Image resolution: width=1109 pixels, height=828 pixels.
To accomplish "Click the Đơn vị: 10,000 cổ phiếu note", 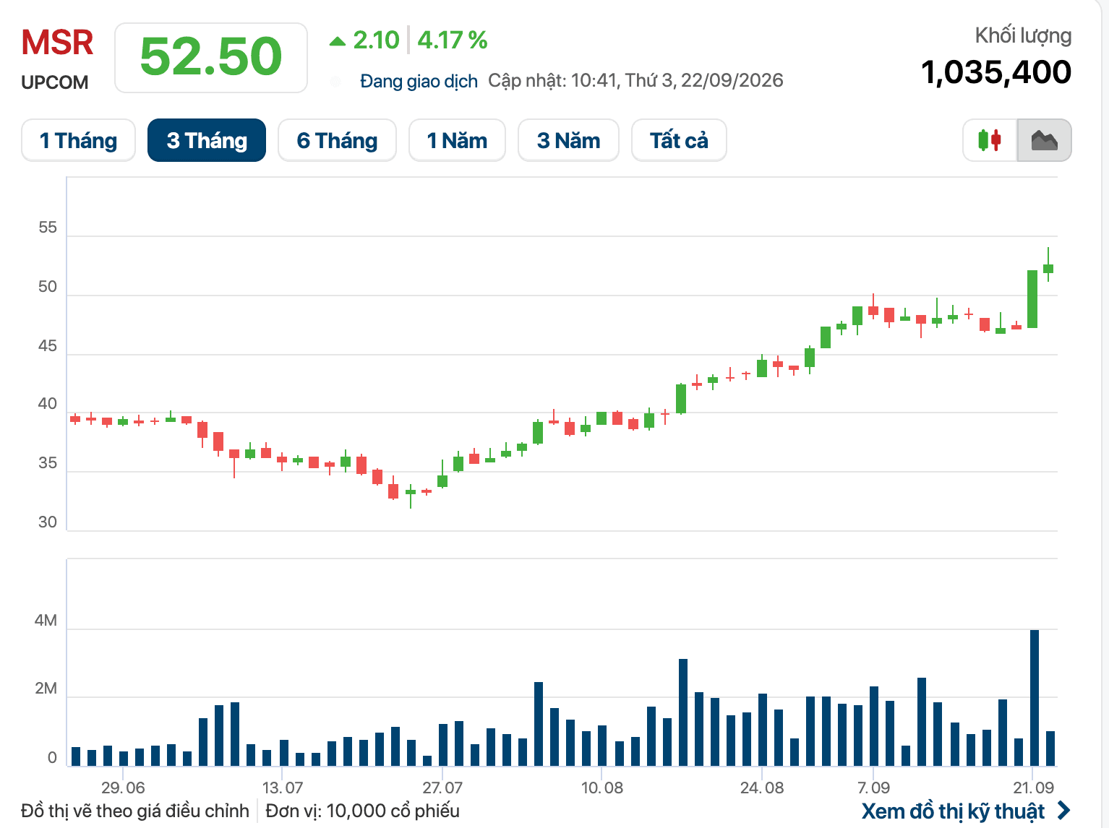I will pos(362,811).
